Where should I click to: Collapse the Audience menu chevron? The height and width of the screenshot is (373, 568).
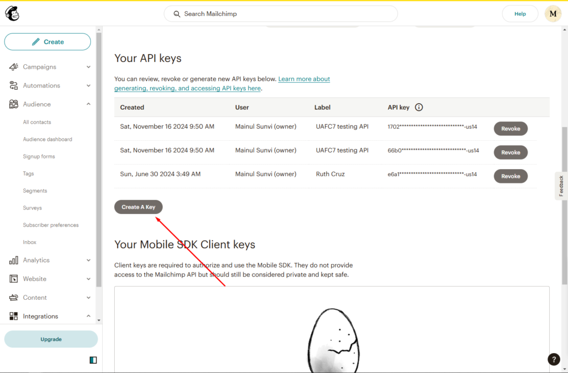[x=88, y=104]
